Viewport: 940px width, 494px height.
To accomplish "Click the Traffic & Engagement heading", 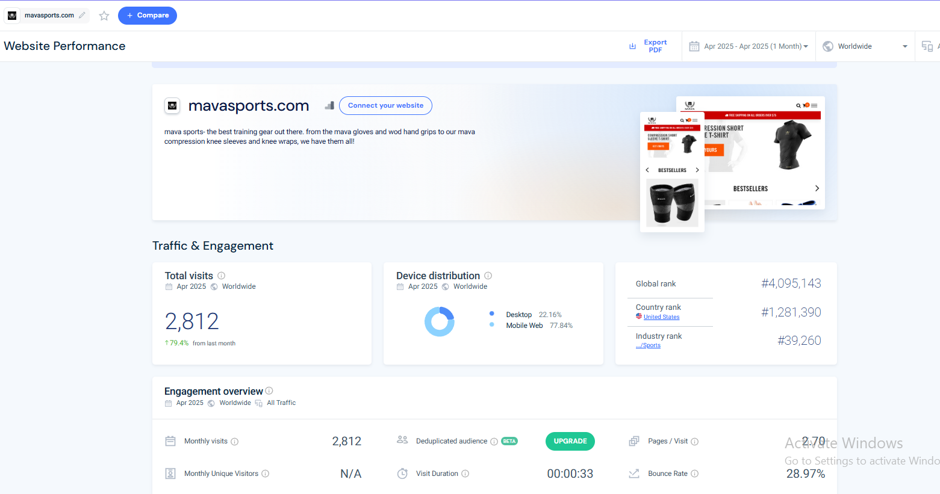I will pyautogui.click(x=213, y=245).
